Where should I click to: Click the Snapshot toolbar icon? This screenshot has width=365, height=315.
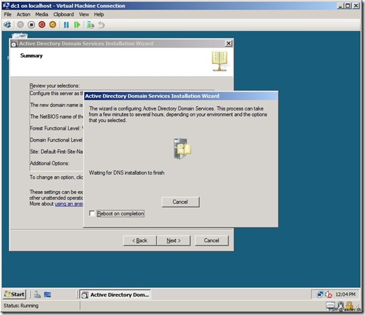pos(90,25)
